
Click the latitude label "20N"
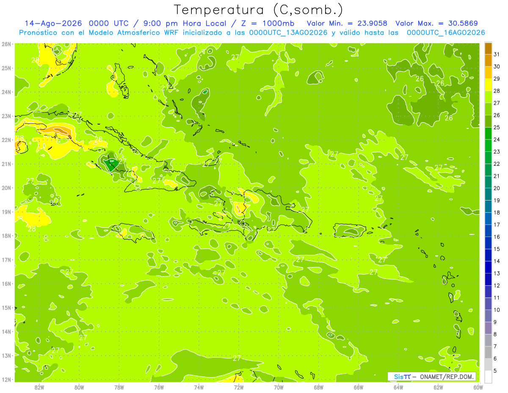[x=6, y=188]
